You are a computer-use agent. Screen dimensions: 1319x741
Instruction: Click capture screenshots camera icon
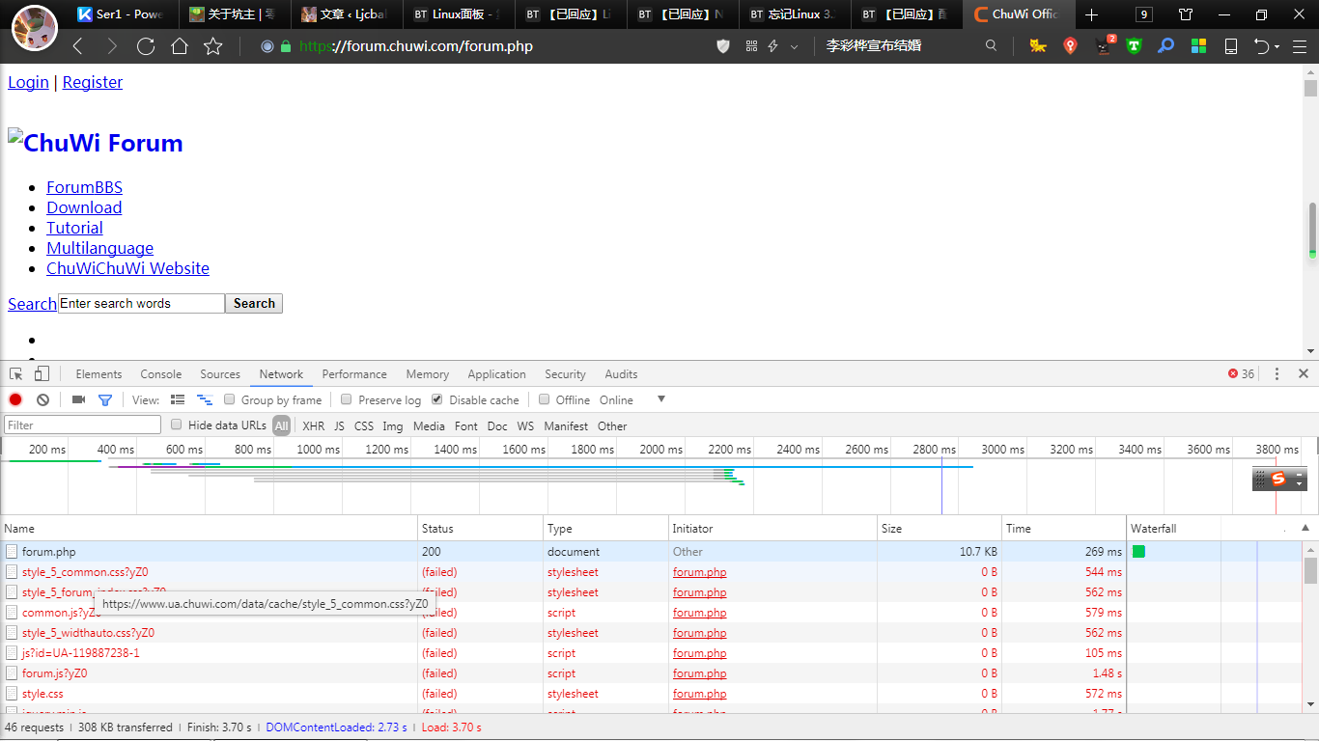click(x=78, y=399)
